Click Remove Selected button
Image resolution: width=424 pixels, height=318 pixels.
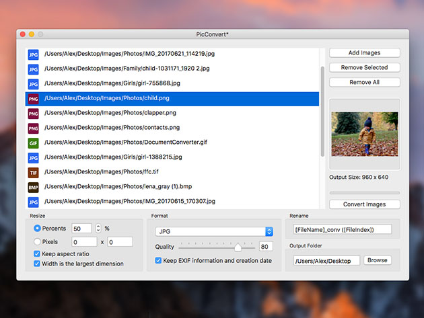click(x=365, y=67)
